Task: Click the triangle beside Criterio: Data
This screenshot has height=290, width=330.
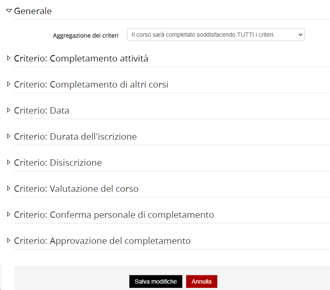Action: pyautogui.click(x=9, y=110)
